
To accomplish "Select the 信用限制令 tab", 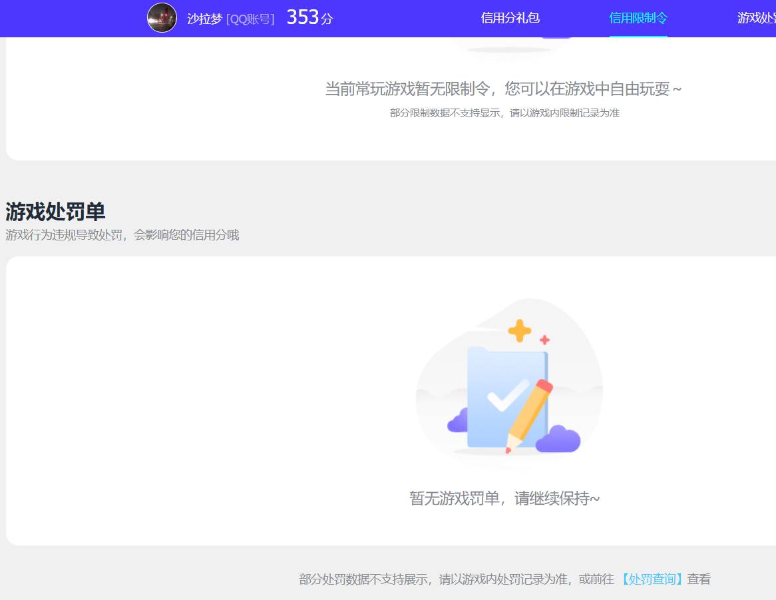I will [638, 19].
